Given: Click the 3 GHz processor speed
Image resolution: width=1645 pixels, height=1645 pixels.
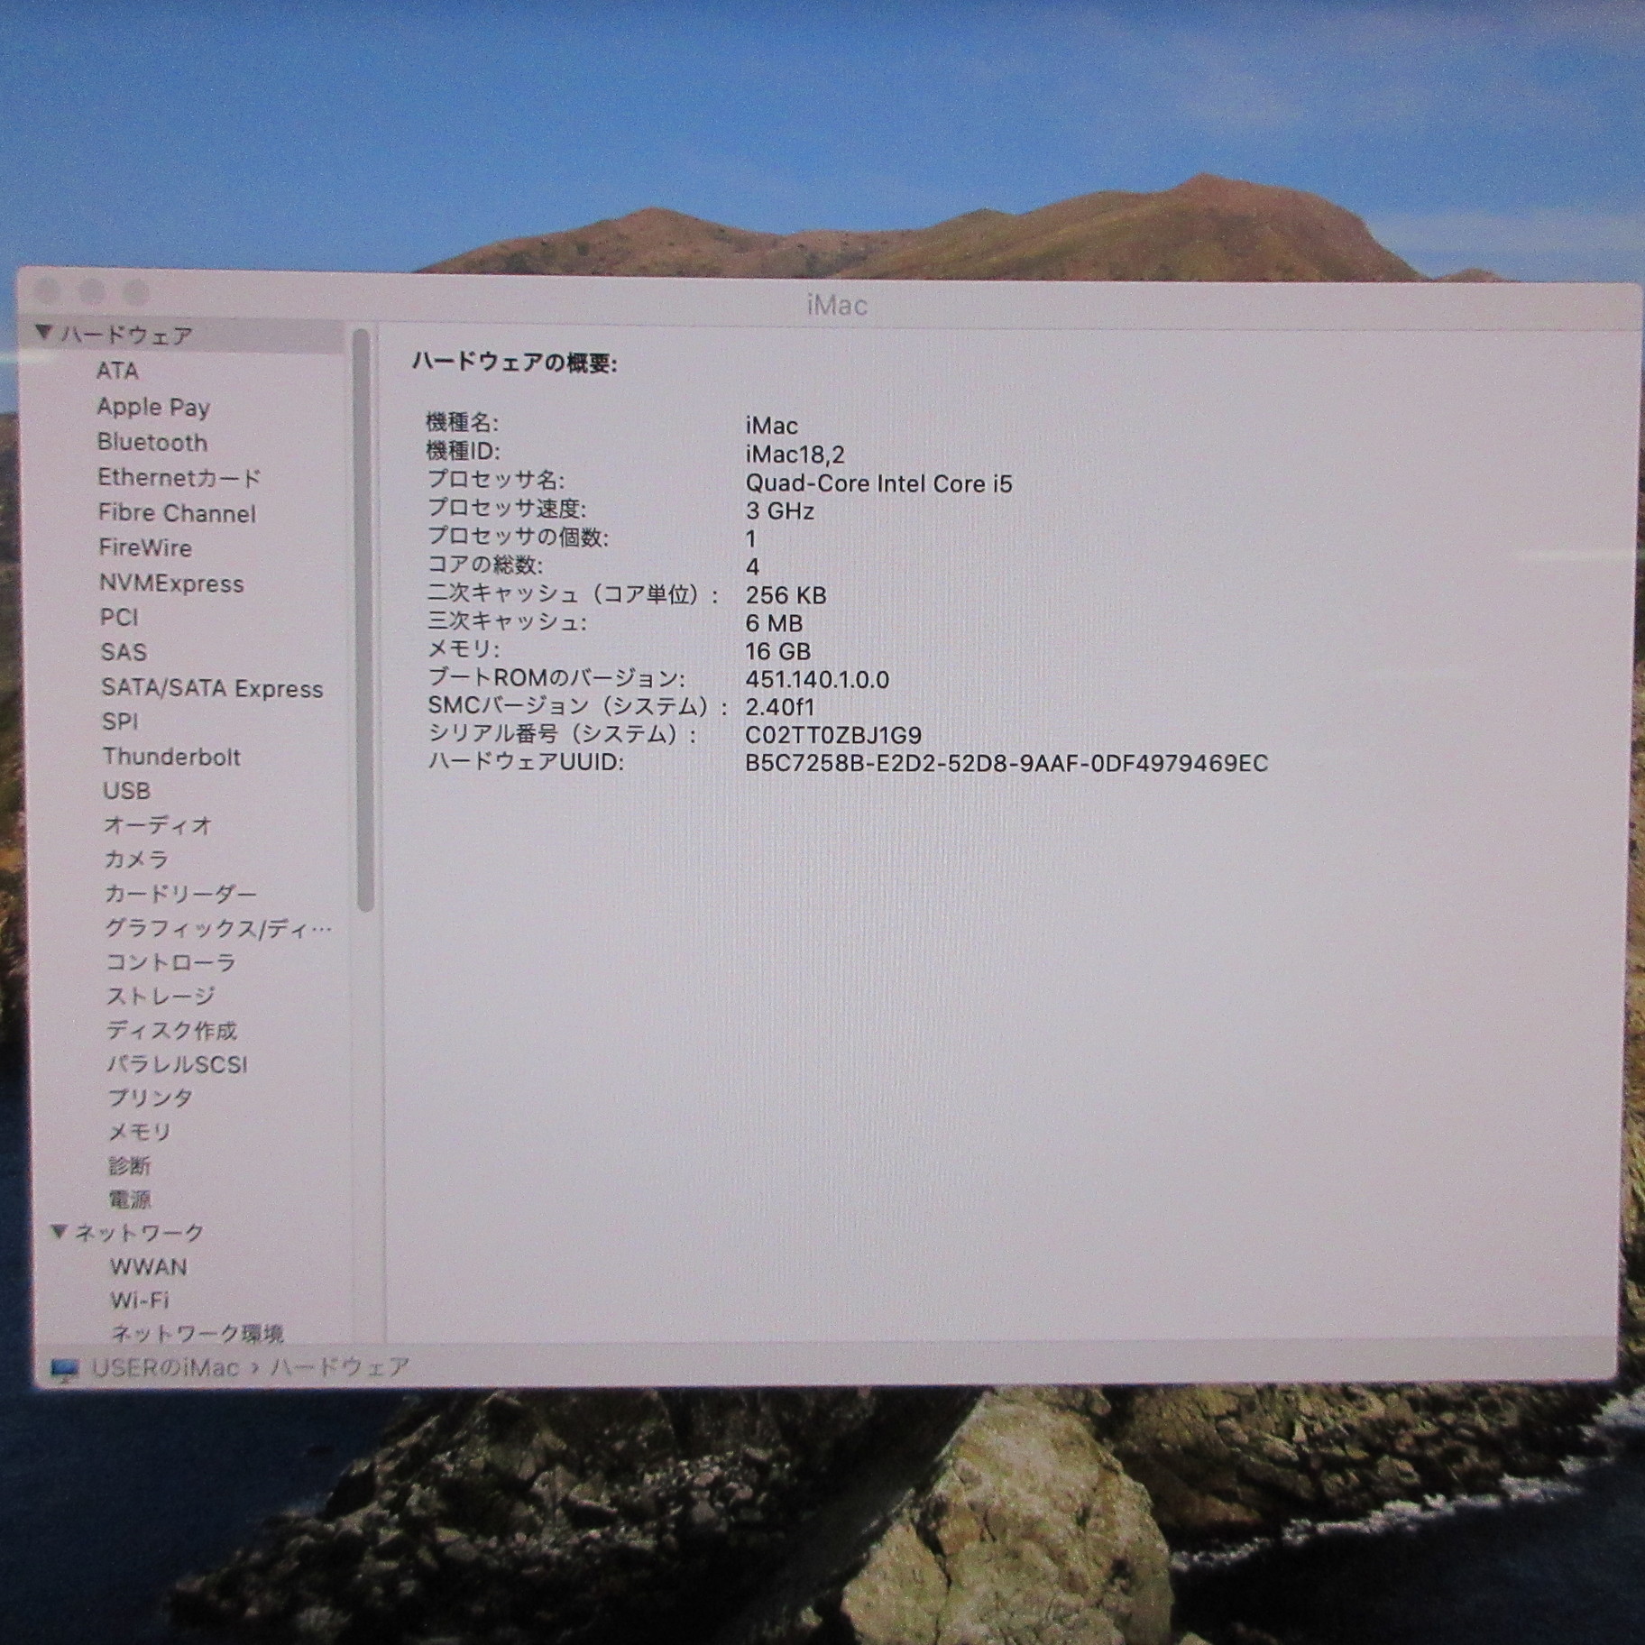Looking at the screenshot, I should click(780, 511).
